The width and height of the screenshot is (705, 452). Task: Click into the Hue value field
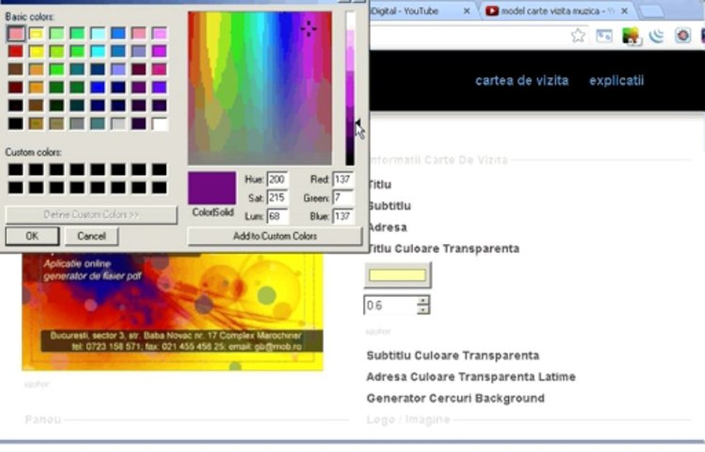[277, 180]
